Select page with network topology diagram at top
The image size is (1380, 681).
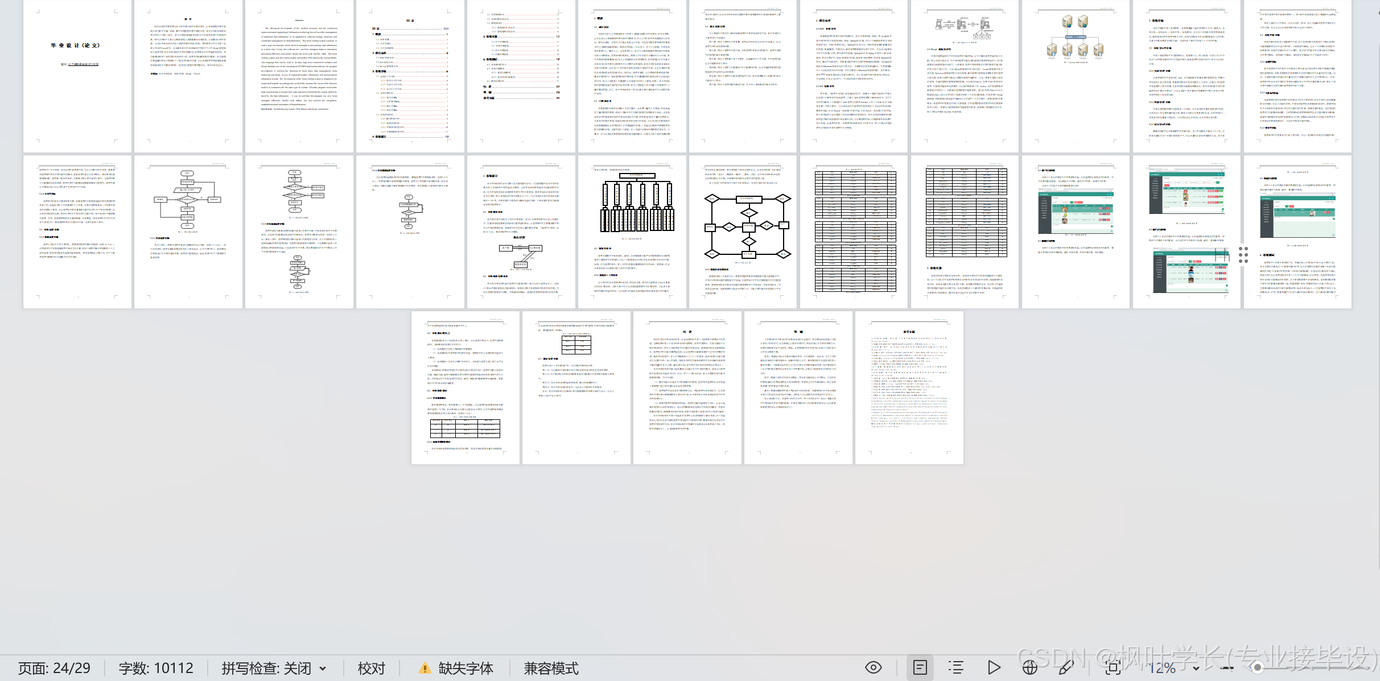tap(965, 76)
